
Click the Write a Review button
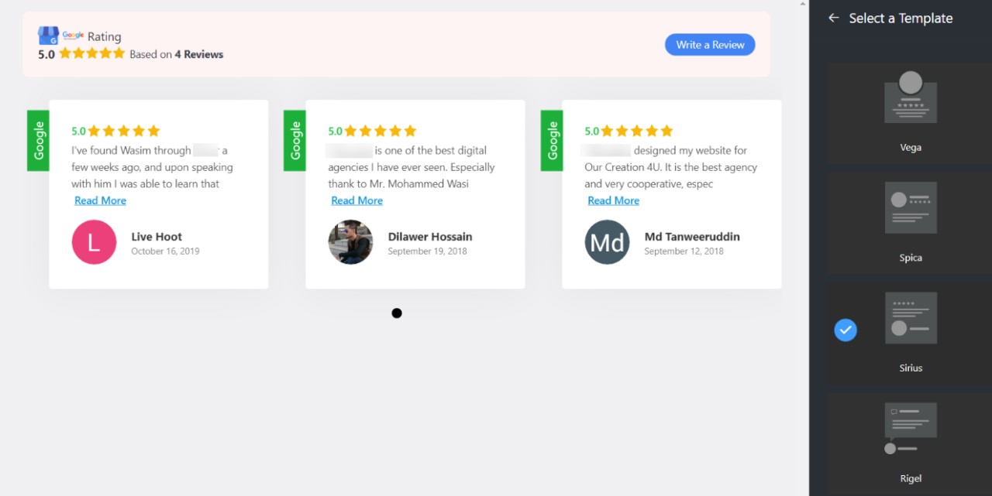(x=709, y=44)
